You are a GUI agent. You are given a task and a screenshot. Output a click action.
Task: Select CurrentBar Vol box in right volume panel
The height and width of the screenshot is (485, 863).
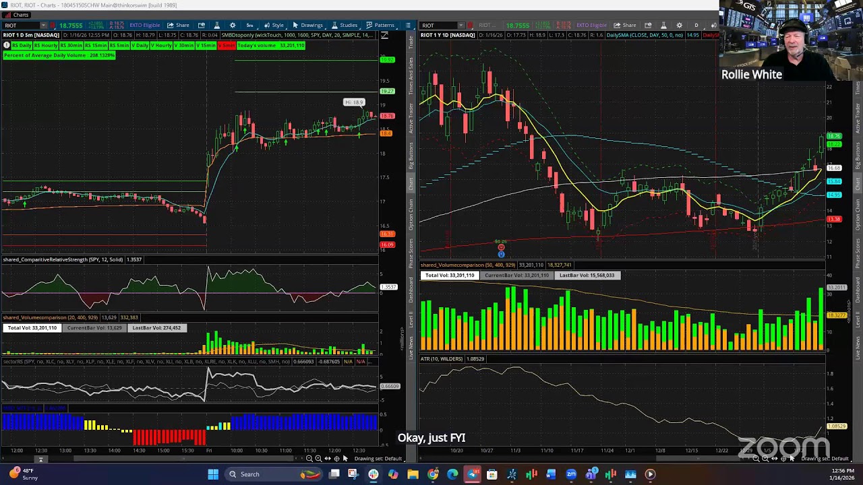[x=517, y=276]
